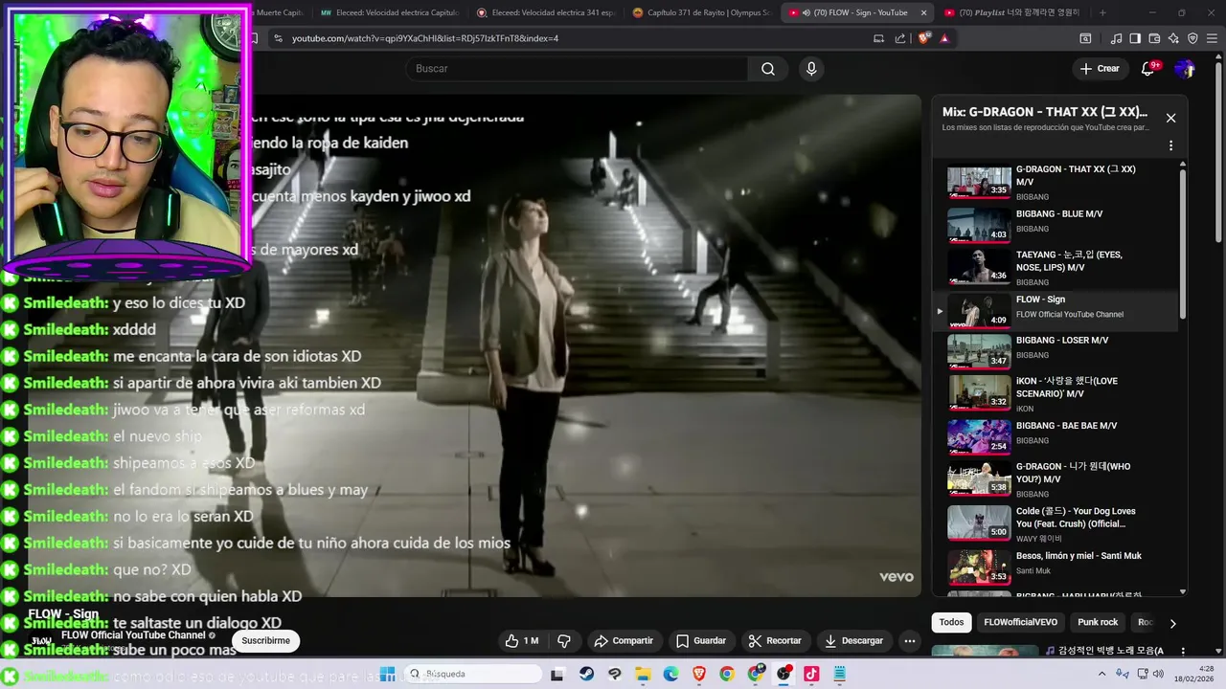Open the YouTube account avatar menu

(1185, 69)
